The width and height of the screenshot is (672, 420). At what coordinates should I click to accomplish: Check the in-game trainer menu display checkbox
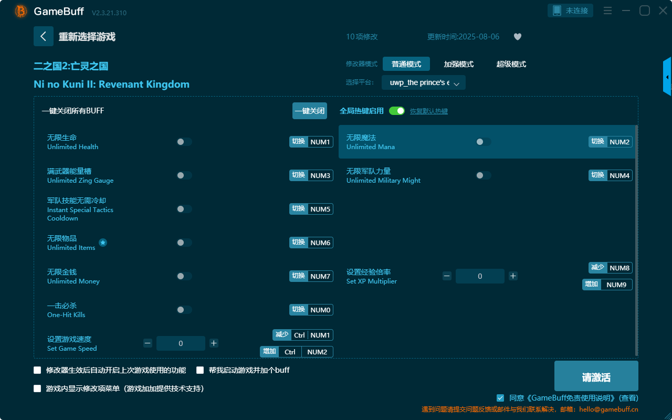tap(37, 388)
